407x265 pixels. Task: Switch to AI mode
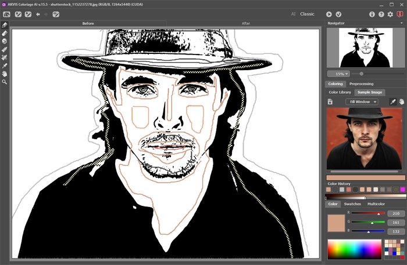[292, 14]
